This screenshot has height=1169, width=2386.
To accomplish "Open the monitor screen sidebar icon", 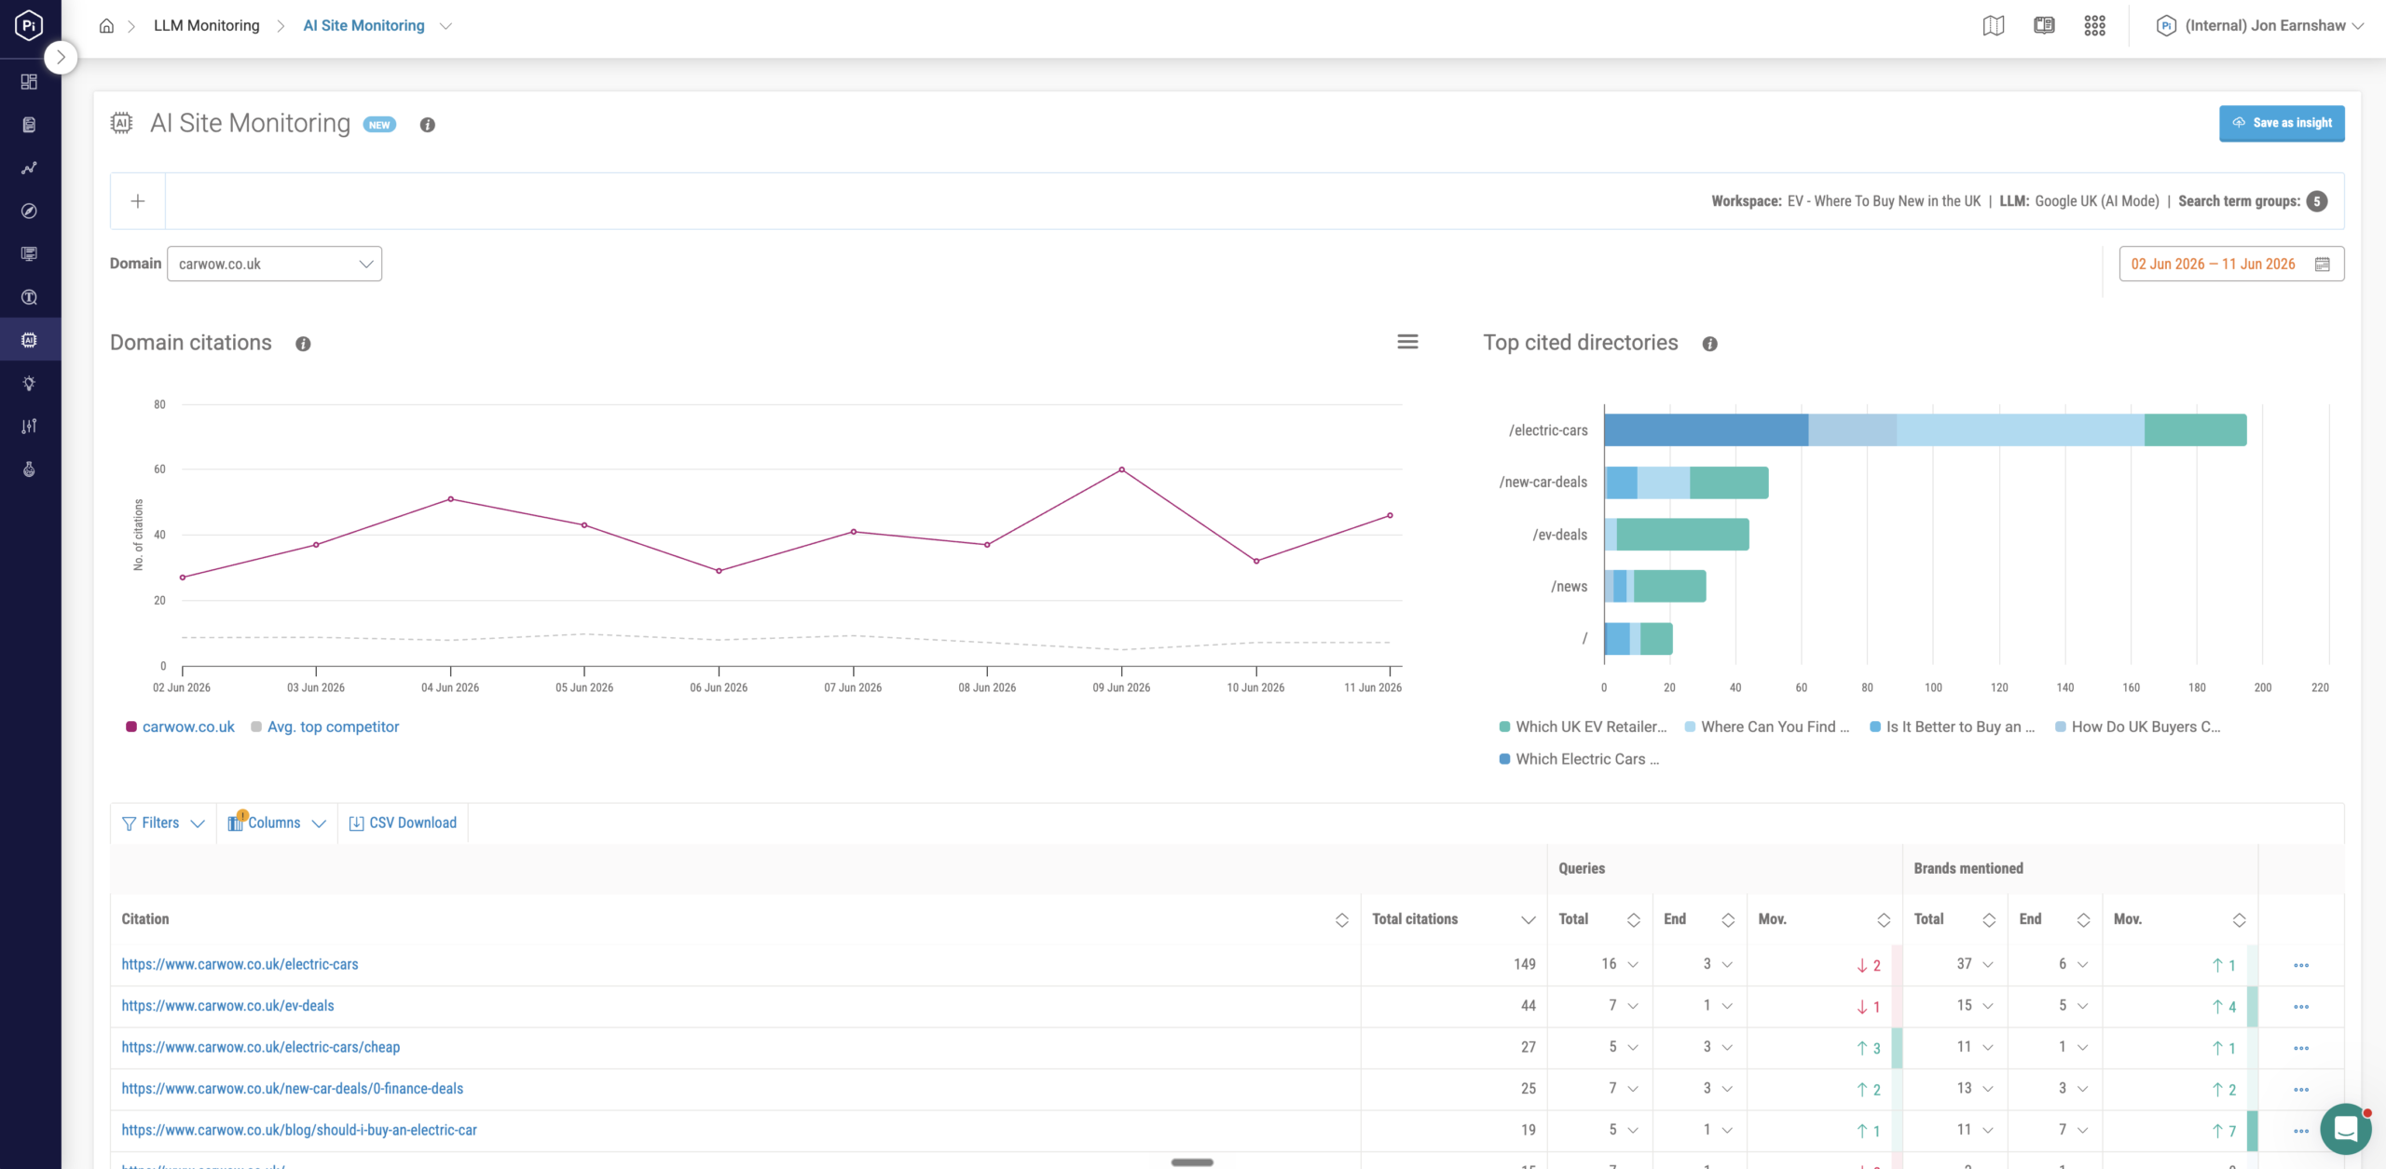I will (x=29, y=253).
